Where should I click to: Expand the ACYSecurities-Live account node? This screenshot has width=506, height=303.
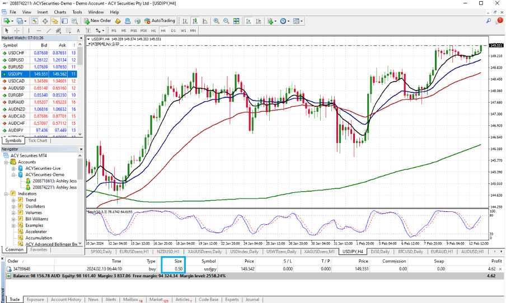click(13, 168)
